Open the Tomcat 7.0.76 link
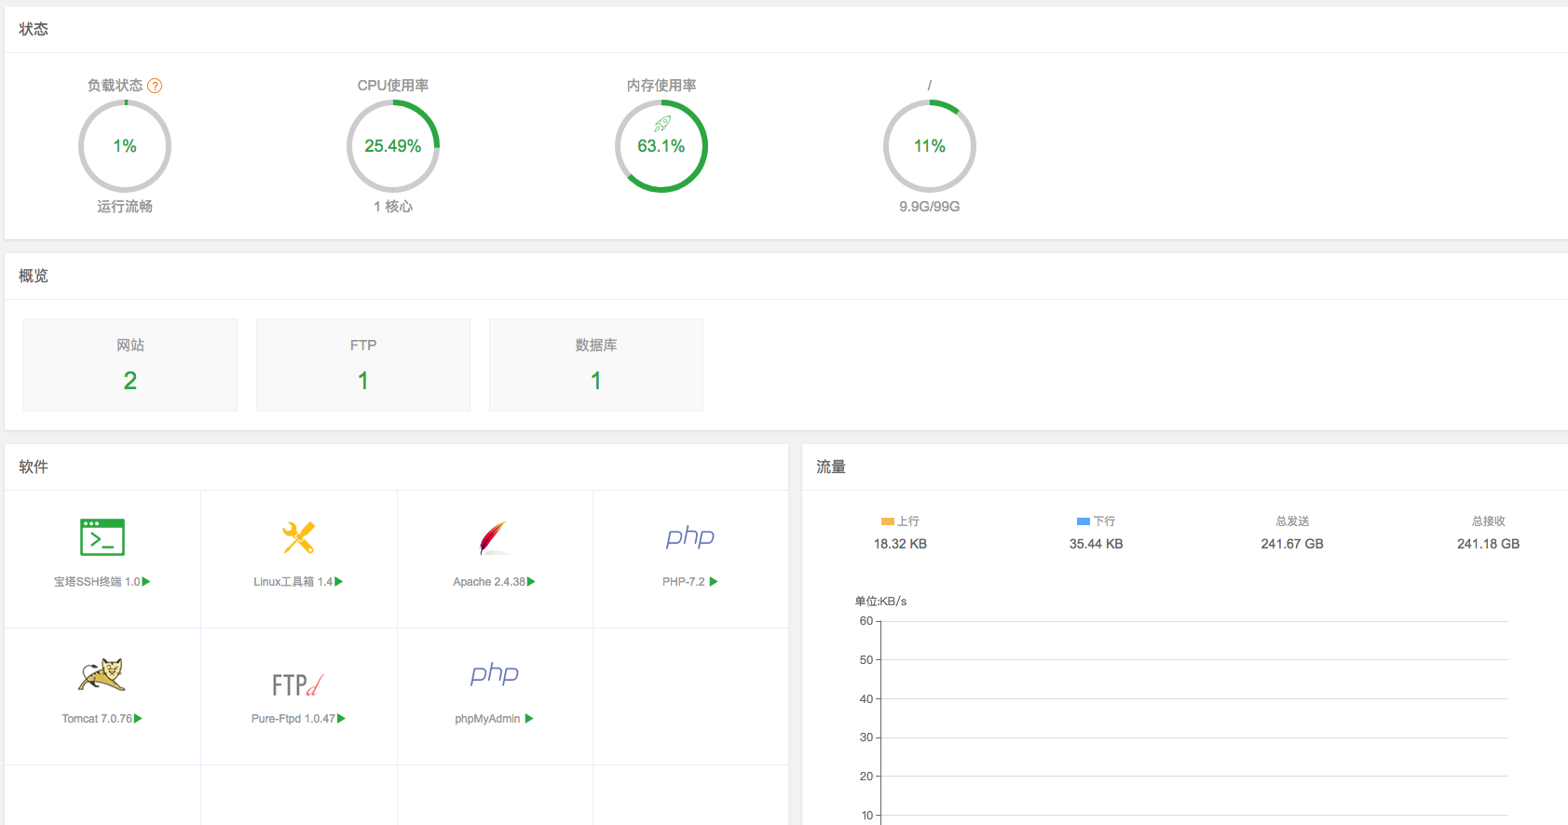Screen dimensions: 1568x825 pos(97,719)
